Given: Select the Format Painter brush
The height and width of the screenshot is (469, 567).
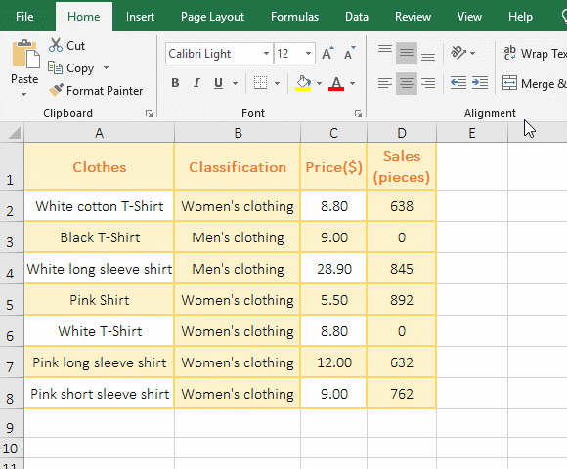Looking at the screenshot, I should point(56,90).
